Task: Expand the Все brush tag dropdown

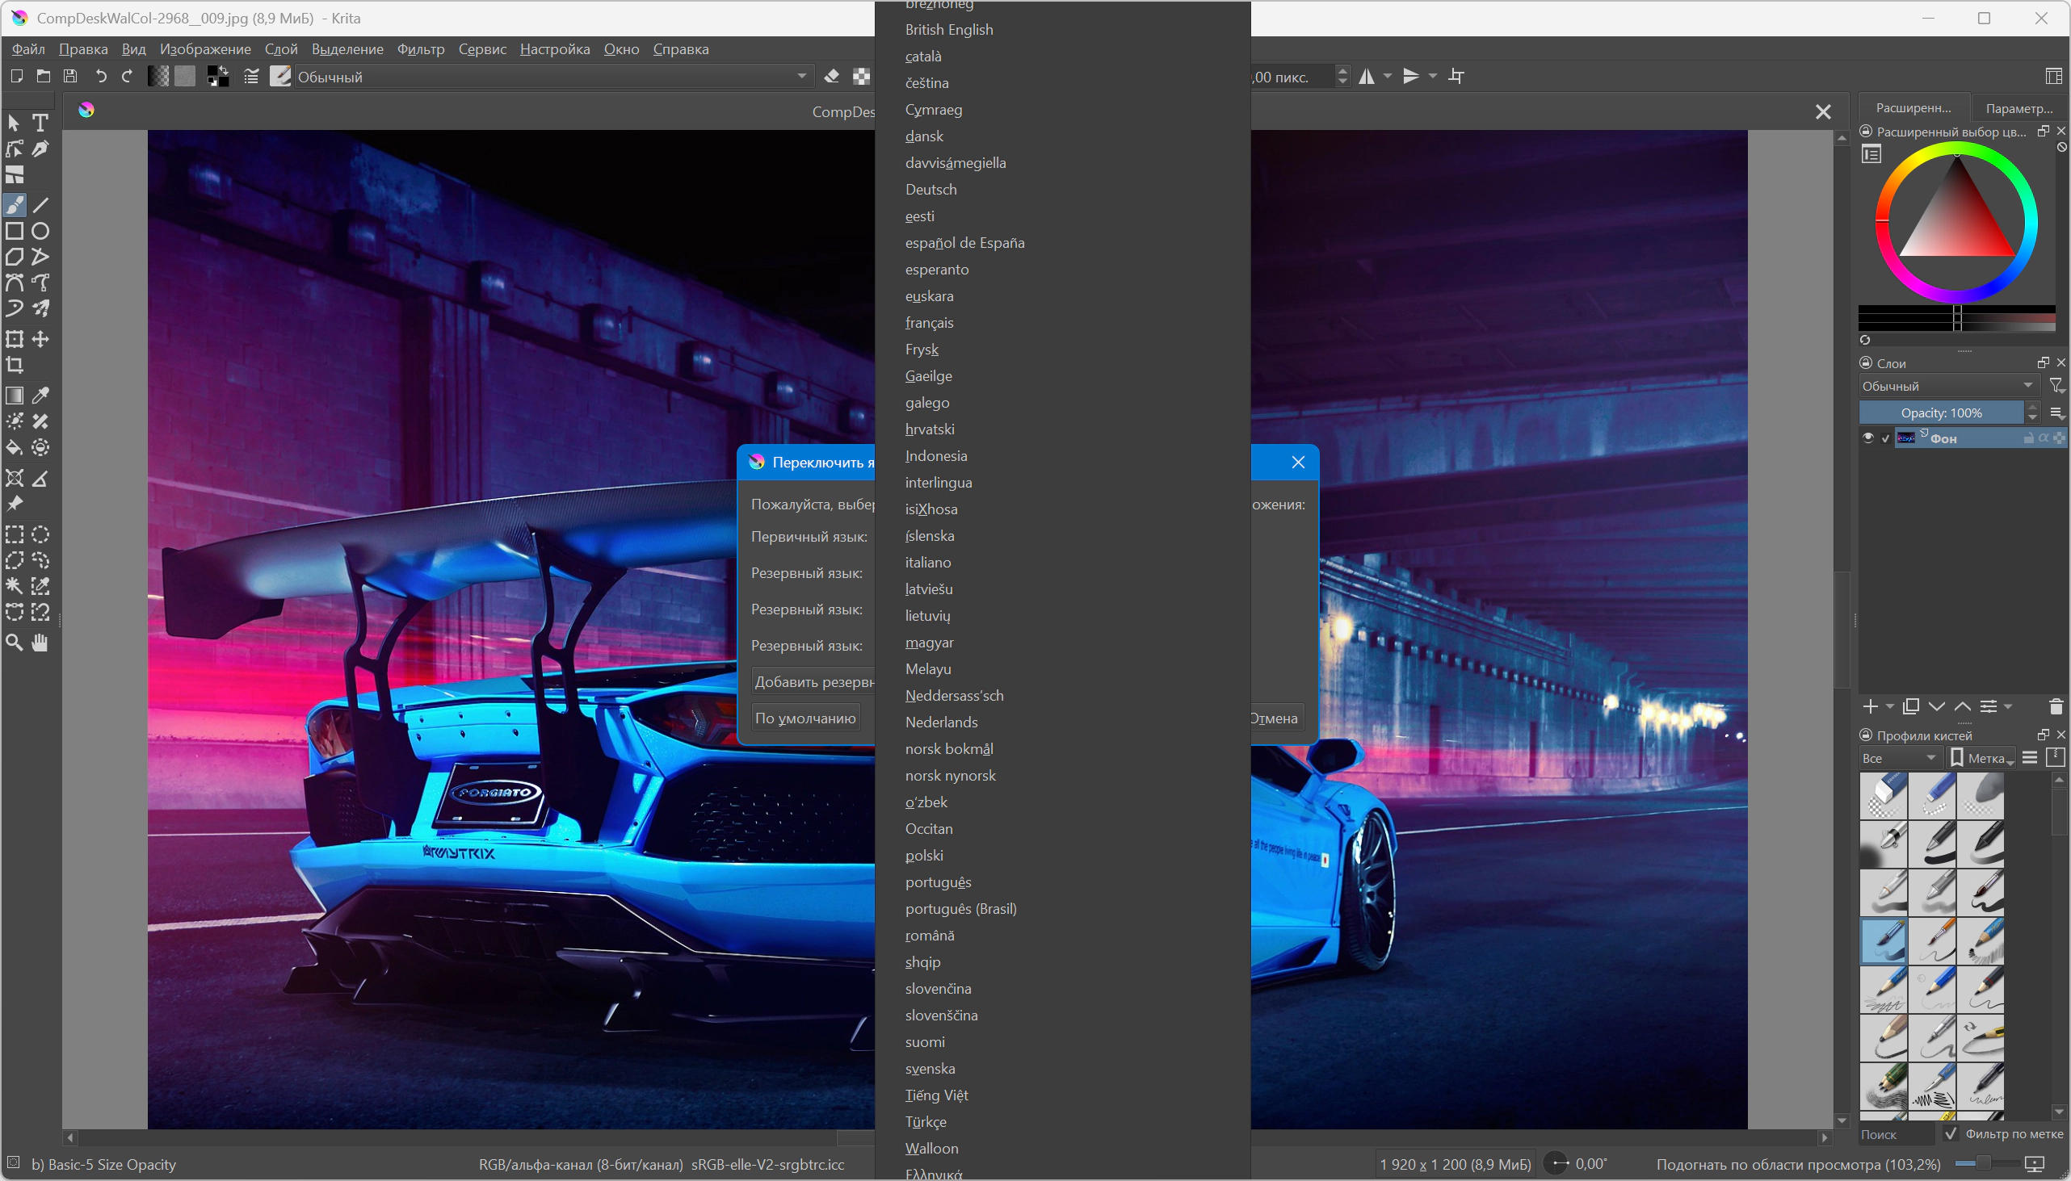Action: 1899,757
